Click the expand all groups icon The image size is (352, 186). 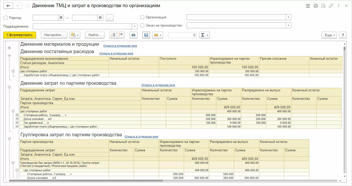[113, 35]
